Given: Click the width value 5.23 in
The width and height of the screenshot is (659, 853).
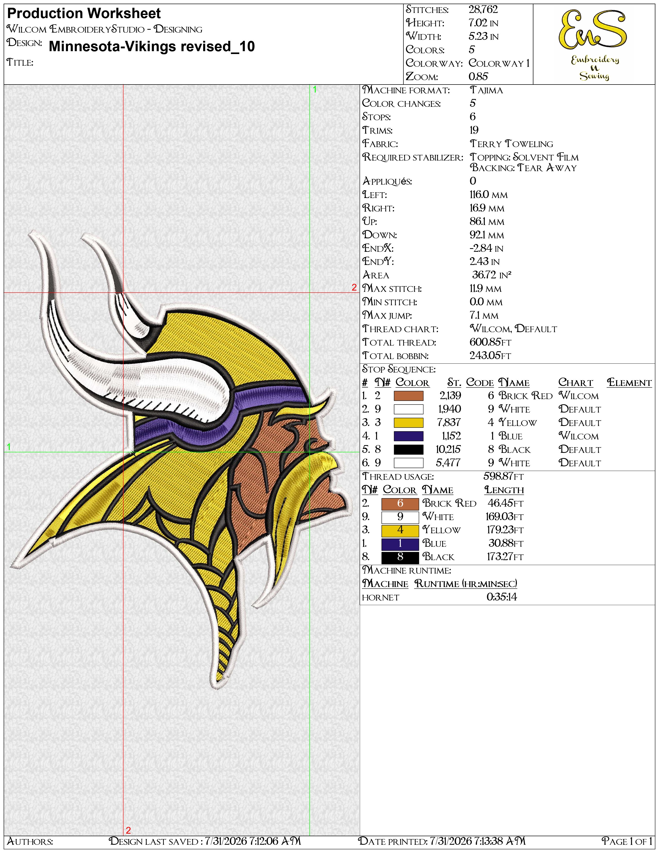Looking at the screenshot, I should coord(483,36).
